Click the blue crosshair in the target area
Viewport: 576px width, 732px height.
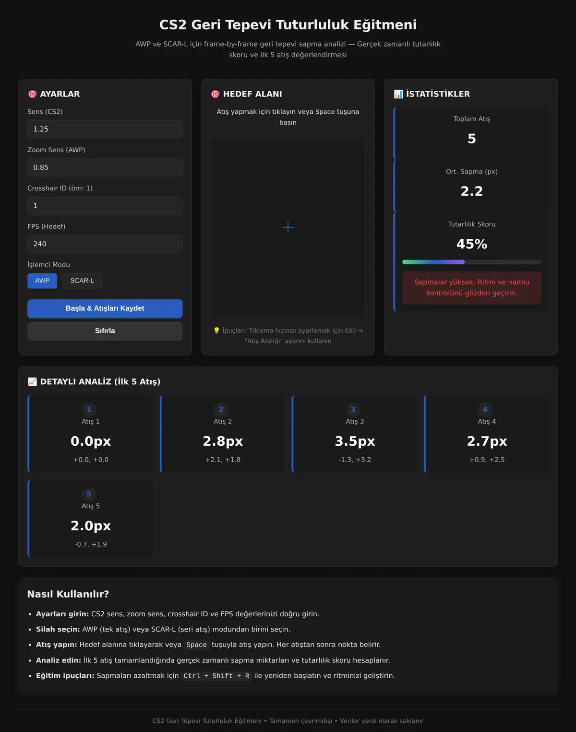[288, 227]
